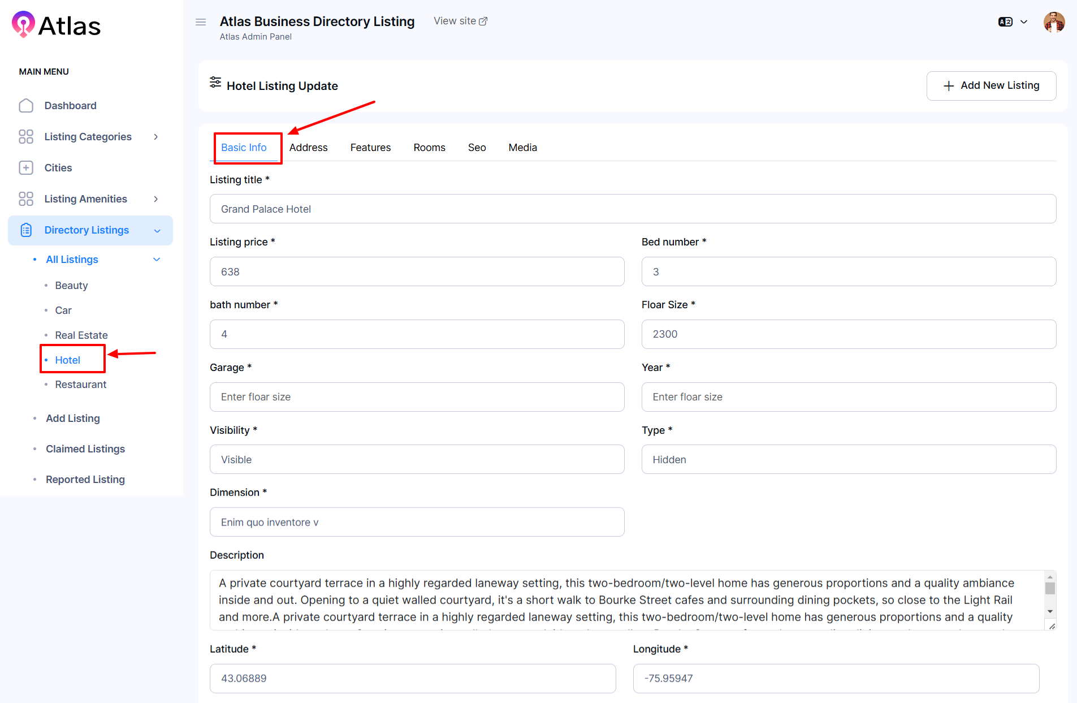Click the Description scrollbar down arrow

tap(1050, 611)
